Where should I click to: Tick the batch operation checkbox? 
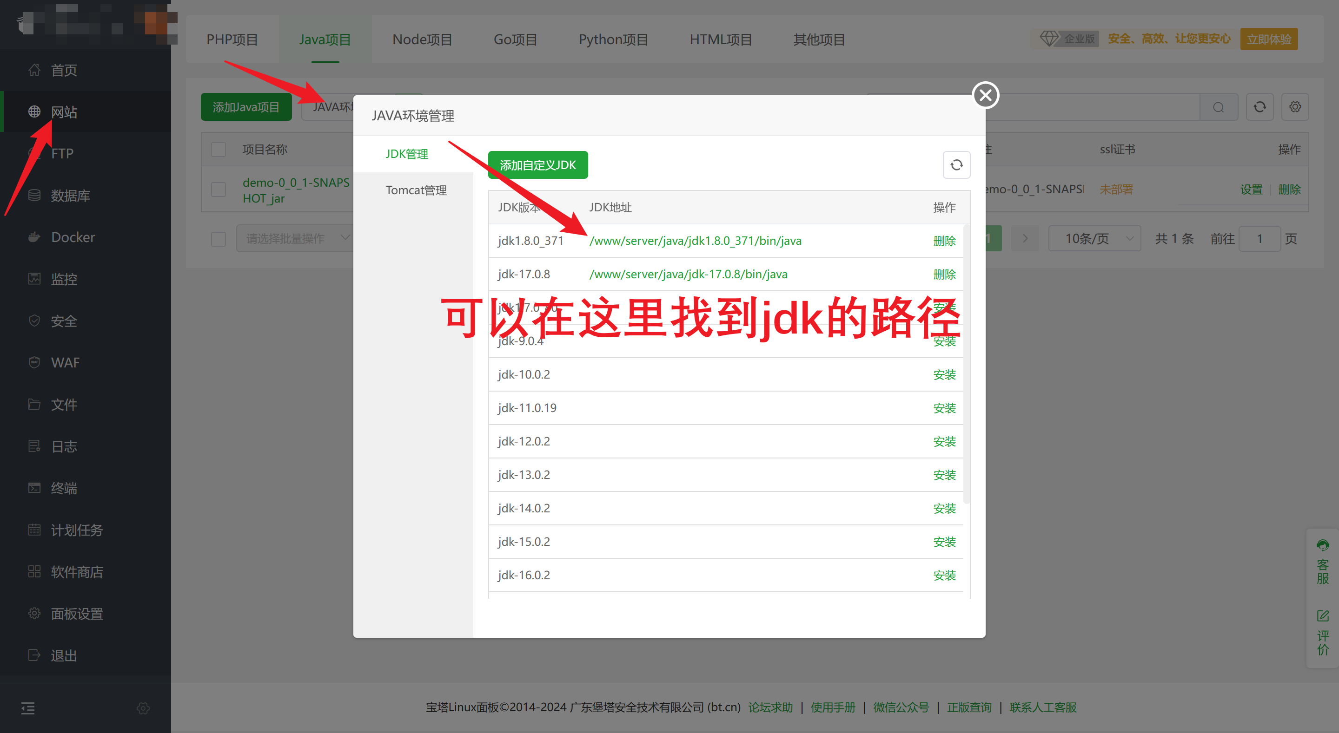pos(219,239)
